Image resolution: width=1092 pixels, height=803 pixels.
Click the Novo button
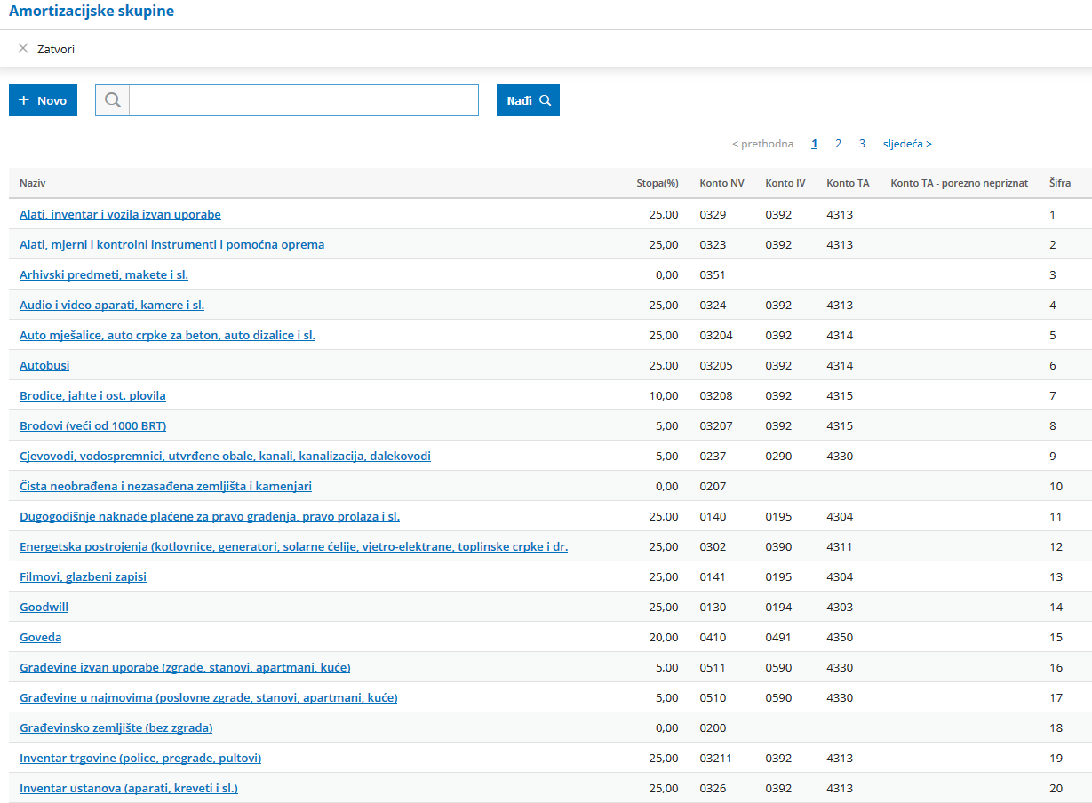[43, 100]
